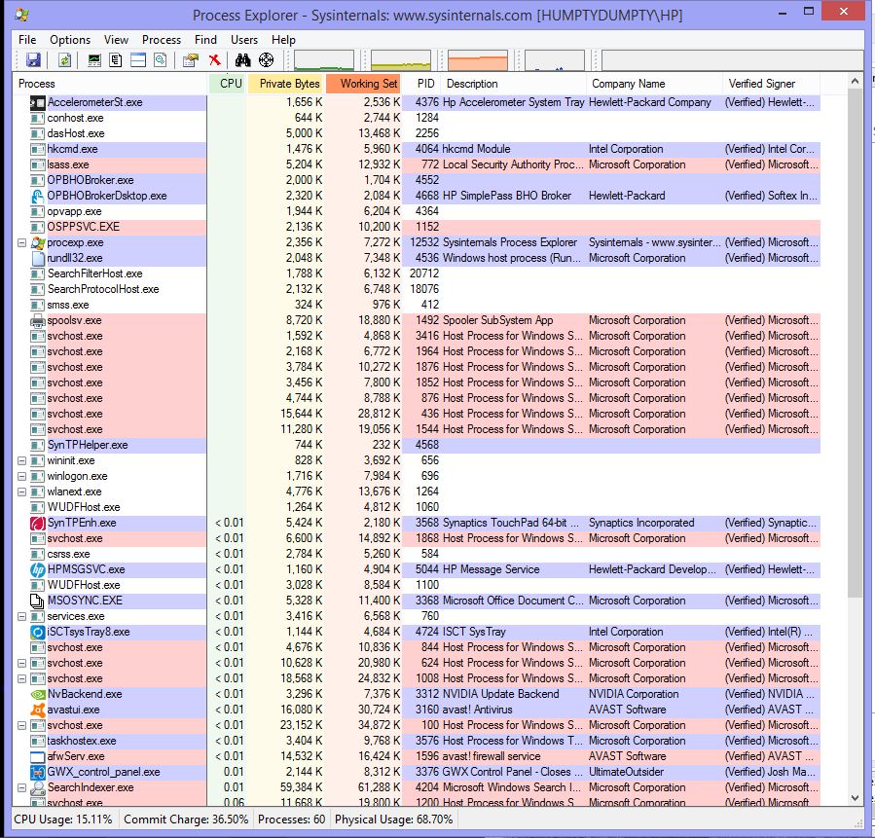The width and height of the screenshot is (875, 838).
Task: Collapse the wlanext.exe tree node
Action: [21, 492]
